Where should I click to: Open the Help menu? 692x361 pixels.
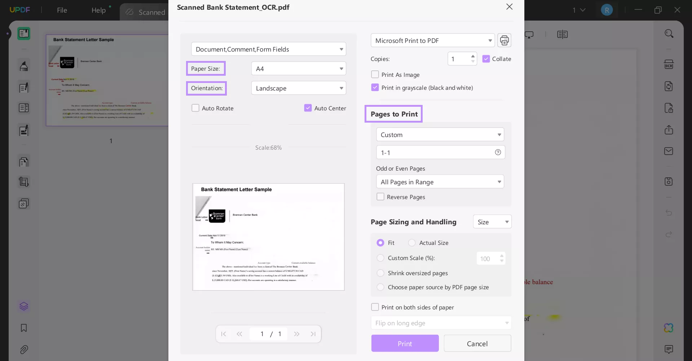pos(98,10)
